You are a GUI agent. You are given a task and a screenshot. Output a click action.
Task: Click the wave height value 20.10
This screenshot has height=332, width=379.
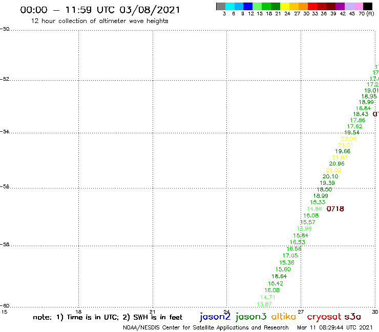point(330,176)
